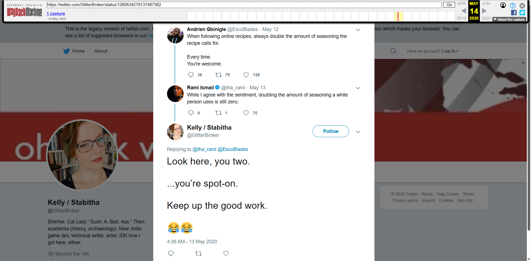The width and height of the screenshot is (531, 261).
Task: Open the Home tab
Action: (x=74, y=51)
